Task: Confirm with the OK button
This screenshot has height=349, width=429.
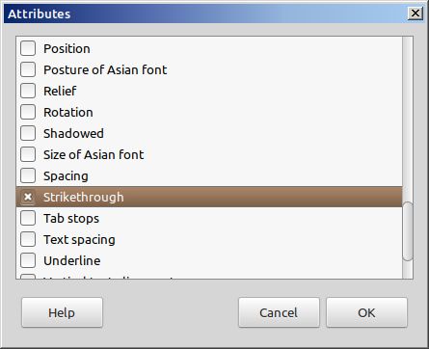Action: tap(366, 312)
